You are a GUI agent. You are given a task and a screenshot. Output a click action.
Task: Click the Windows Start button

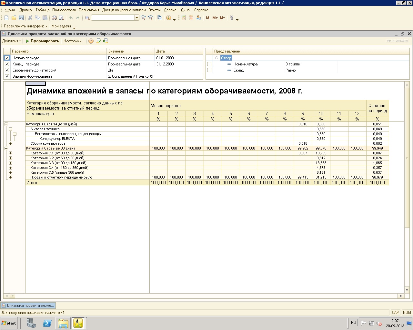(x=9, y=323)
